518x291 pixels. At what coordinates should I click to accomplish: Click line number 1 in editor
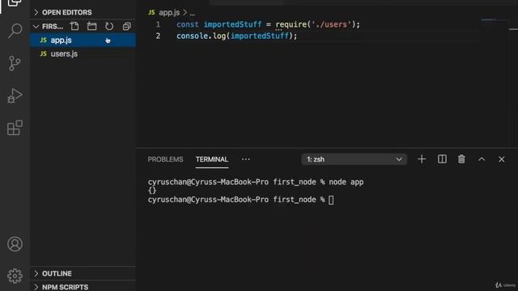[158, 24]
